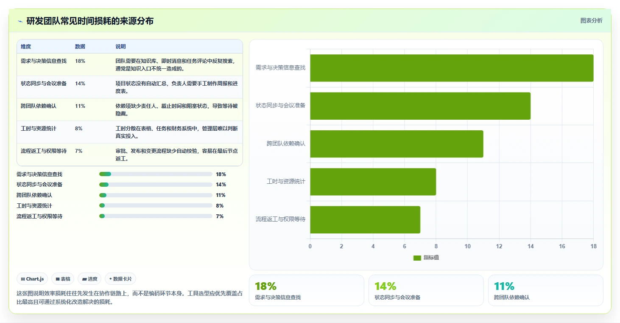The height and width of the screenshot is (323, 620).
Task: Click the 跨团队依赖确认 chart axis label
Action: tap(286, 143)
